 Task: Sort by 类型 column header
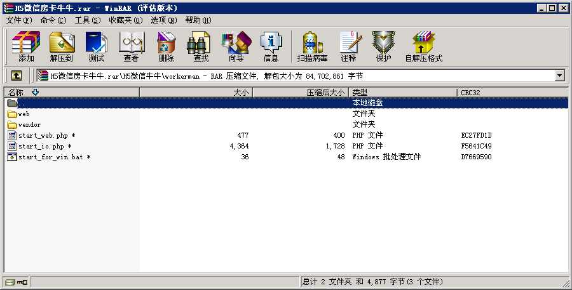coord(403,93)
